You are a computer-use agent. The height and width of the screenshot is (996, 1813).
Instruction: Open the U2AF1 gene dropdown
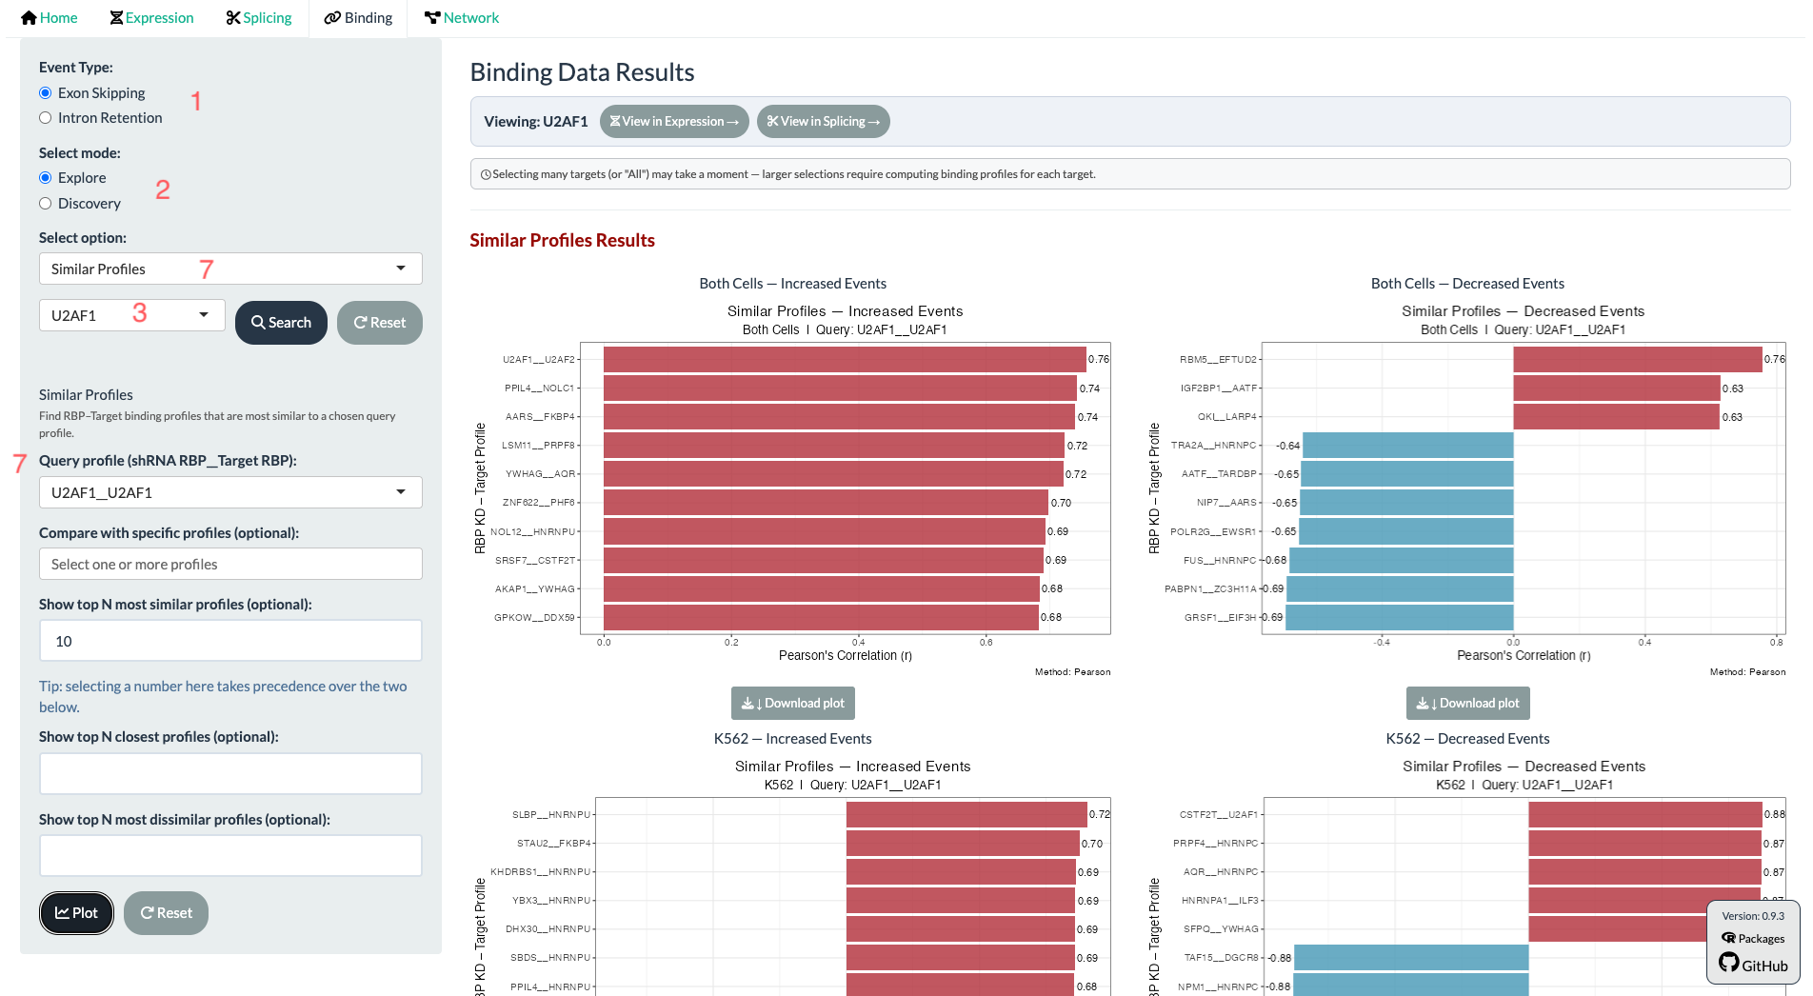132,315
